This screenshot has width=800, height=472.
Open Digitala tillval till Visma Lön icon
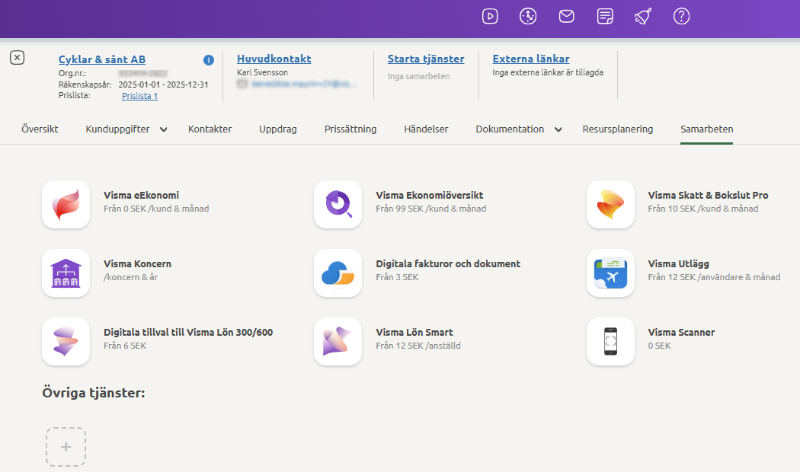[66, 342]
